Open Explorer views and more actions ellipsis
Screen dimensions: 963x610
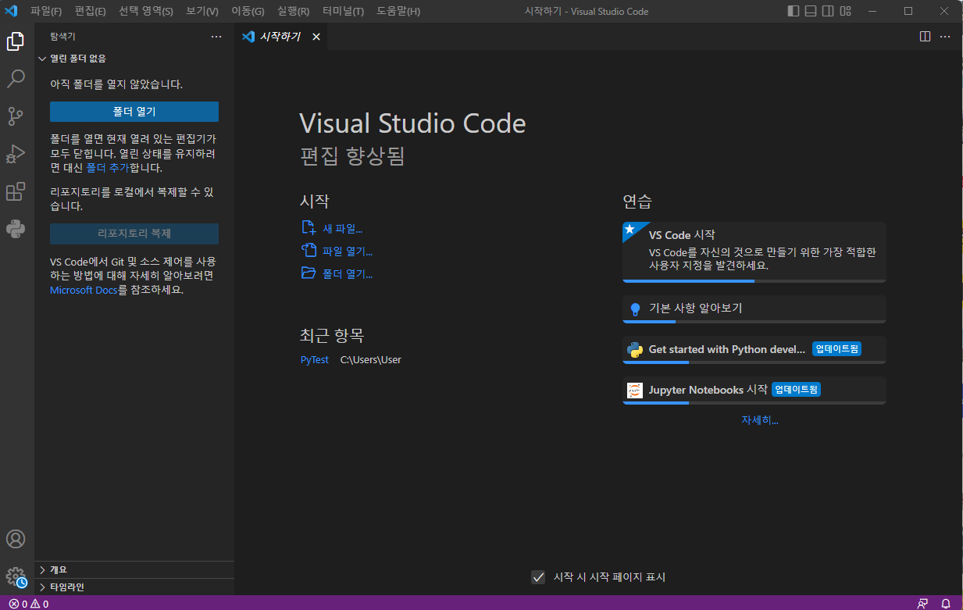(x=216, y=37)
